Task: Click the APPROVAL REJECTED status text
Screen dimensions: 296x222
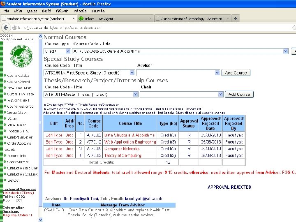Action: [229, 187]
